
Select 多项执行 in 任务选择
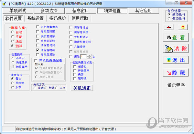(176, 19)
